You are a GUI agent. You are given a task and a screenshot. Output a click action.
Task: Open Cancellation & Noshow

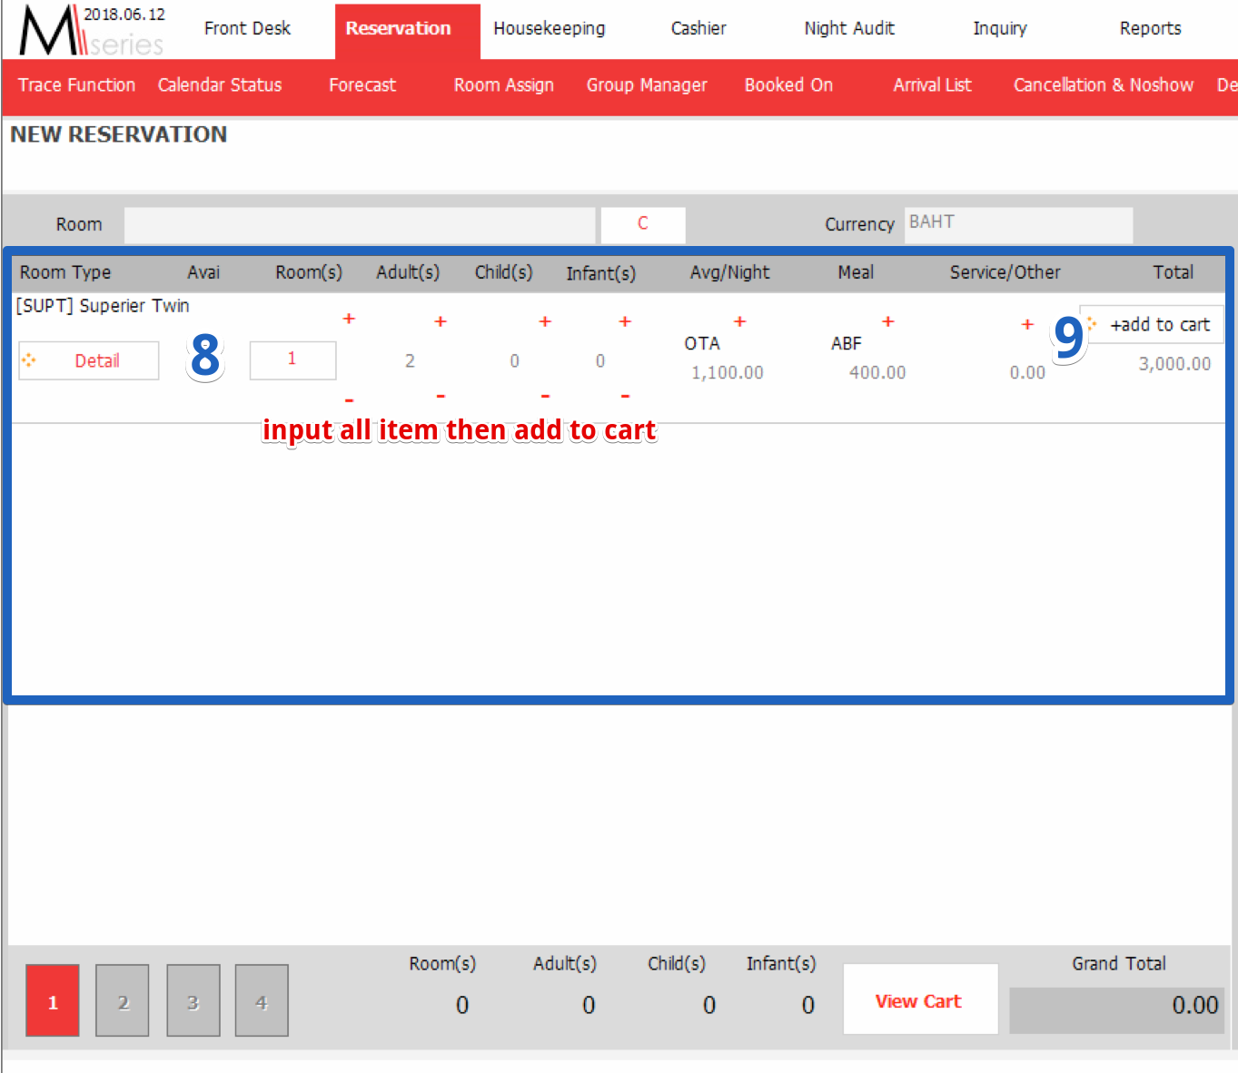pos(1104,84)
